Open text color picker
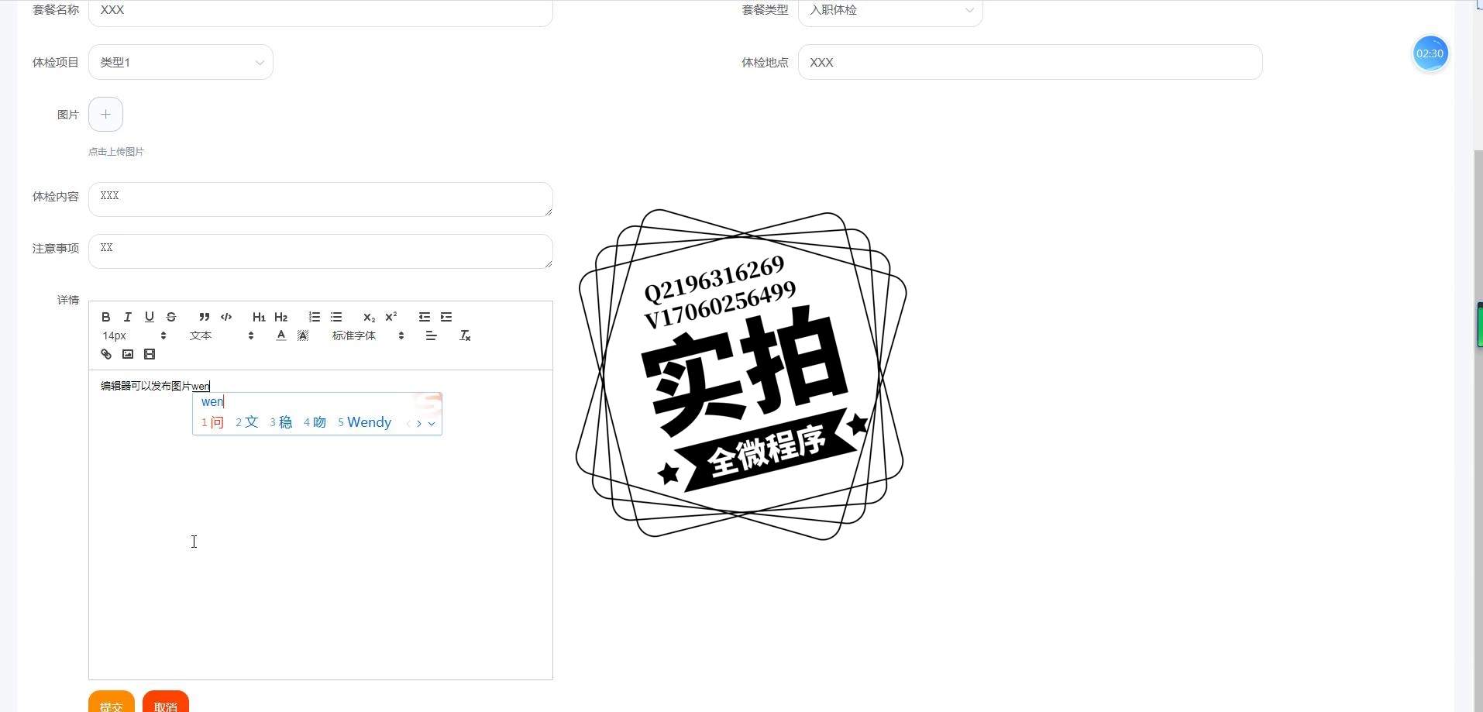The height and width of the screenshot is (712, 1483). click(281, 335)
